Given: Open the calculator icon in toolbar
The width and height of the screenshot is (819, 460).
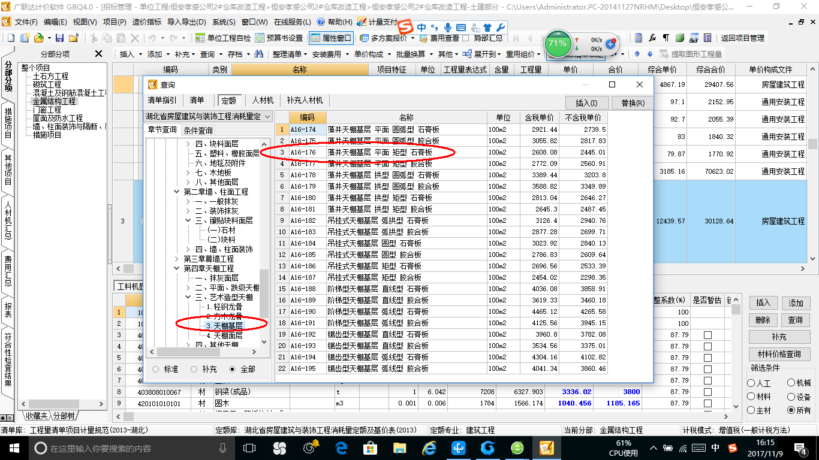Looking at the screenshot, I should tap(639, 38).
